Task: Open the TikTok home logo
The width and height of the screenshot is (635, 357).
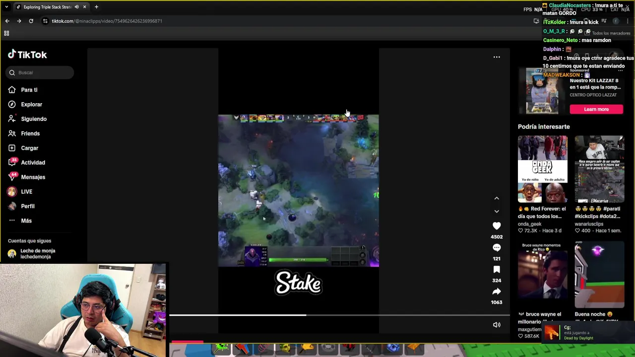Action: [x=27, y=55]
